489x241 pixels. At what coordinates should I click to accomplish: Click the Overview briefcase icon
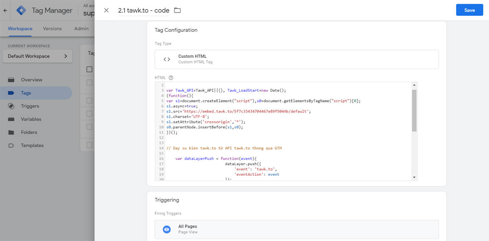11,80
